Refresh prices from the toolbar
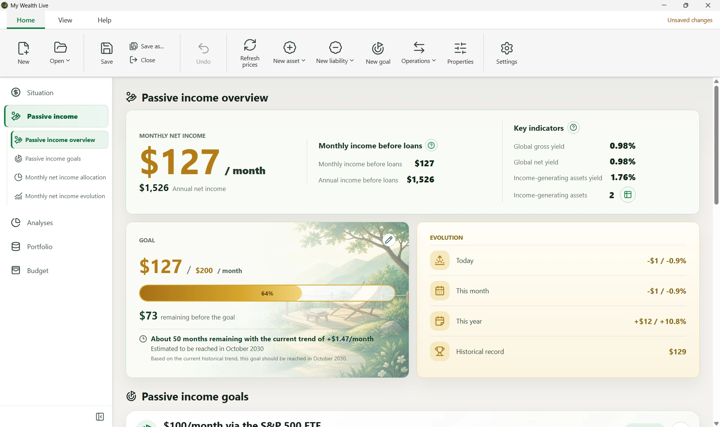The image size is (720, 427). pos(250,53)
